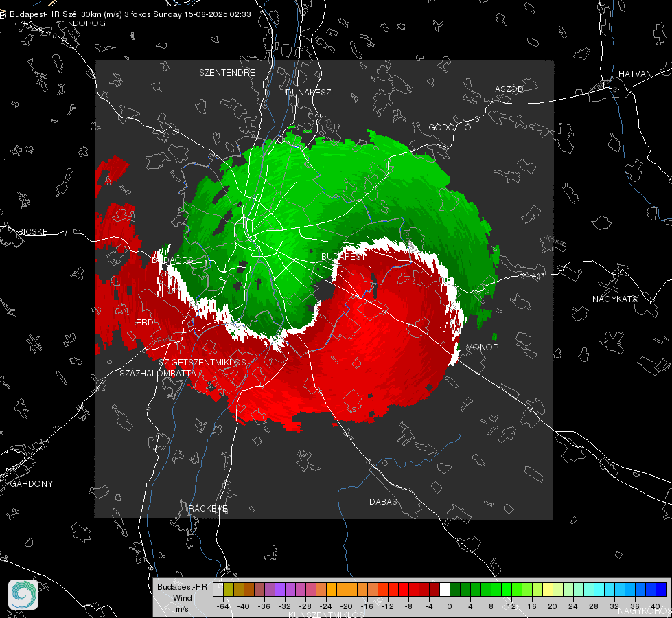Click the GÖDÖLLO town label
This screenshot has width=672, height=618.
(450, 127)
